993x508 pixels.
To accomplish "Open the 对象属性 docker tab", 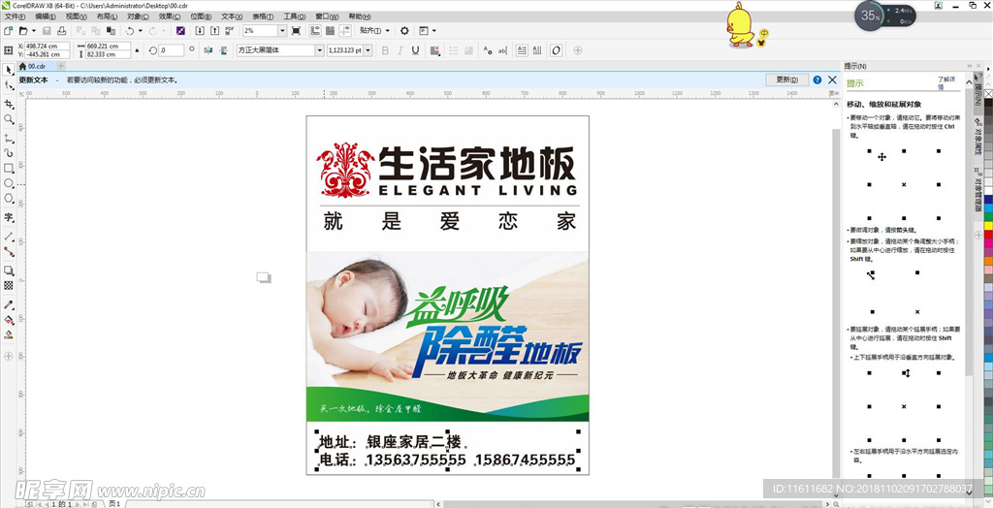I will (977, 138).
